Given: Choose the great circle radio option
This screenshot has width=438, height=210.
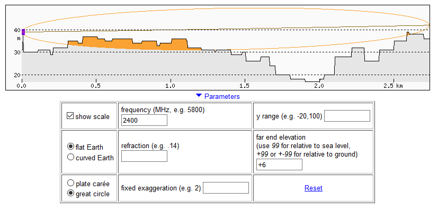Looking at the screenshot, I should pos(70,193).
